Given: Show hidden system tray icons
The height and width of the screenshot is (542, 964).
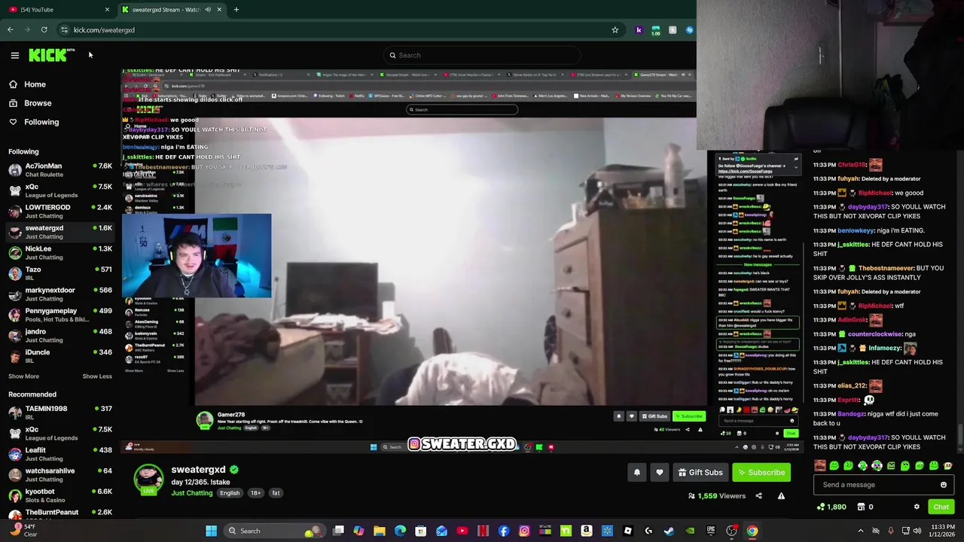Looking at the screenshot, I should (x=861, y=531).
